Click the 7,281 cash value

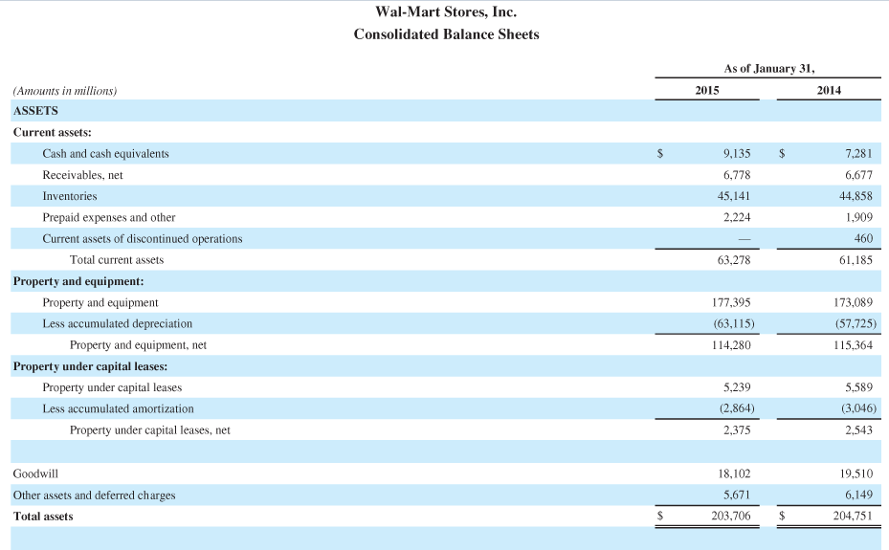(858, 153)
